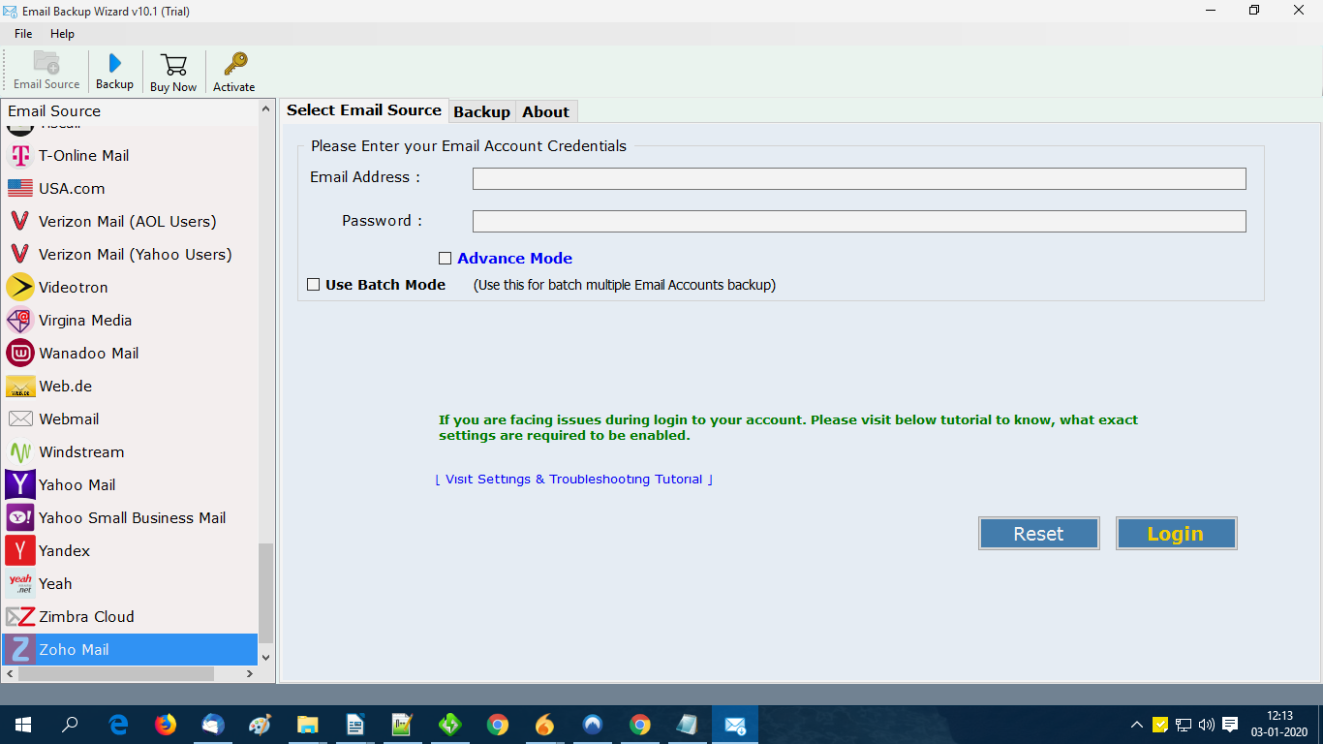Launch Firefox from the taskbar
Viewport: 1323px width, 744px height.
tap(166, 725)
